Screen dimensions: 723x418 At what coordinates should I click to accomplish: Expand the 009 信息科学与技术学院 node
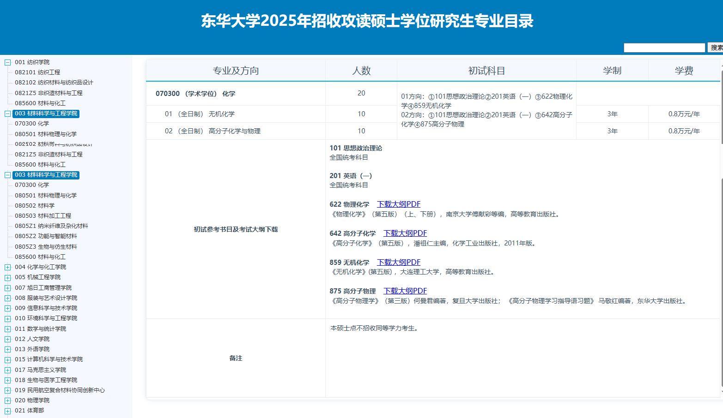7,308
